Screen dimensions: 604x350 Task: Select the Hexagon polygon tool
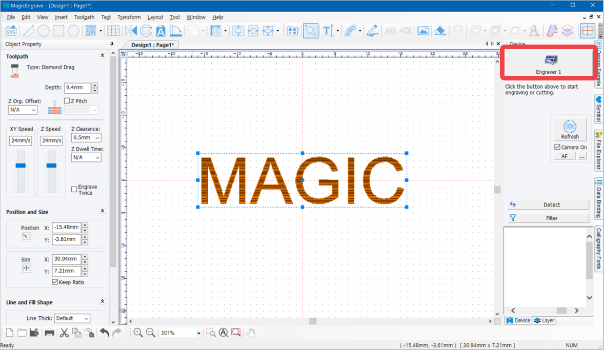[73, 30]
